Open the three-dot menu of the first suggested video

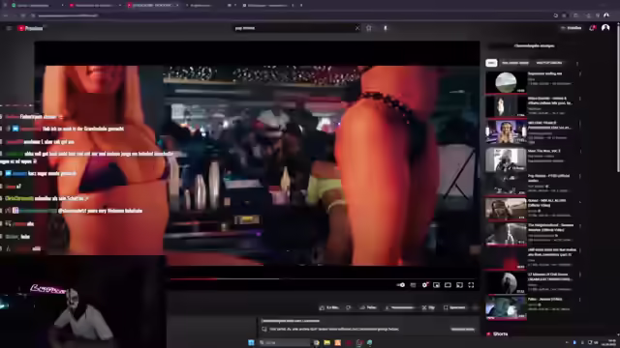coord(580,73)
